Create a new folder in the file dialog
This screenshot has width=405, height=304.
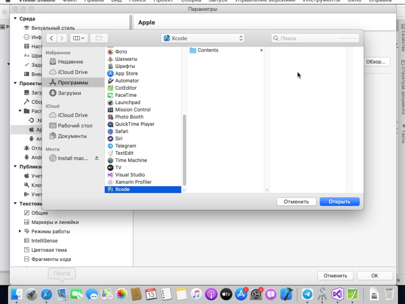99,38
